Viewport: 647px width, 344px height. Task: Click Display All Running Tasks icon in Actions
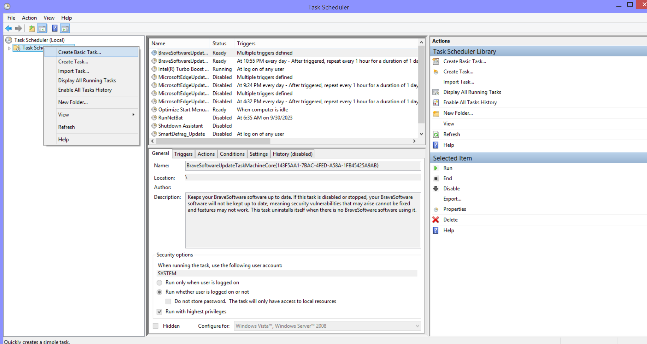click(436, 92)
